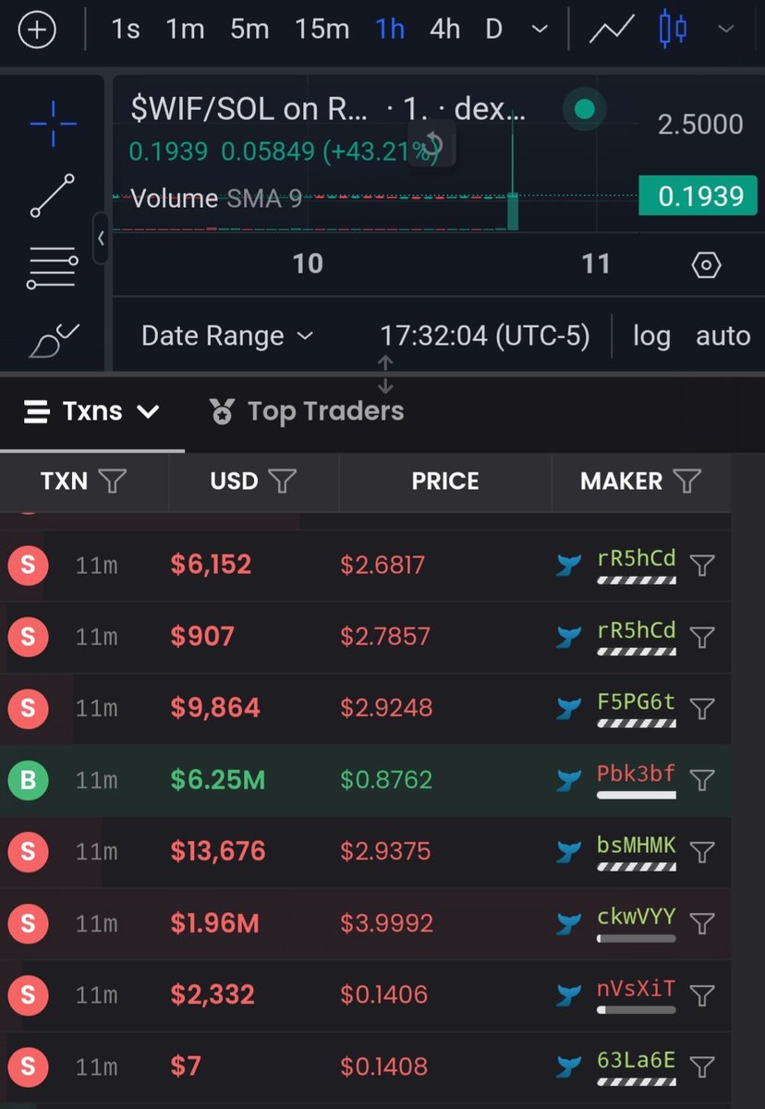Open maker rR5hCd on $907 row

(636, 630)
